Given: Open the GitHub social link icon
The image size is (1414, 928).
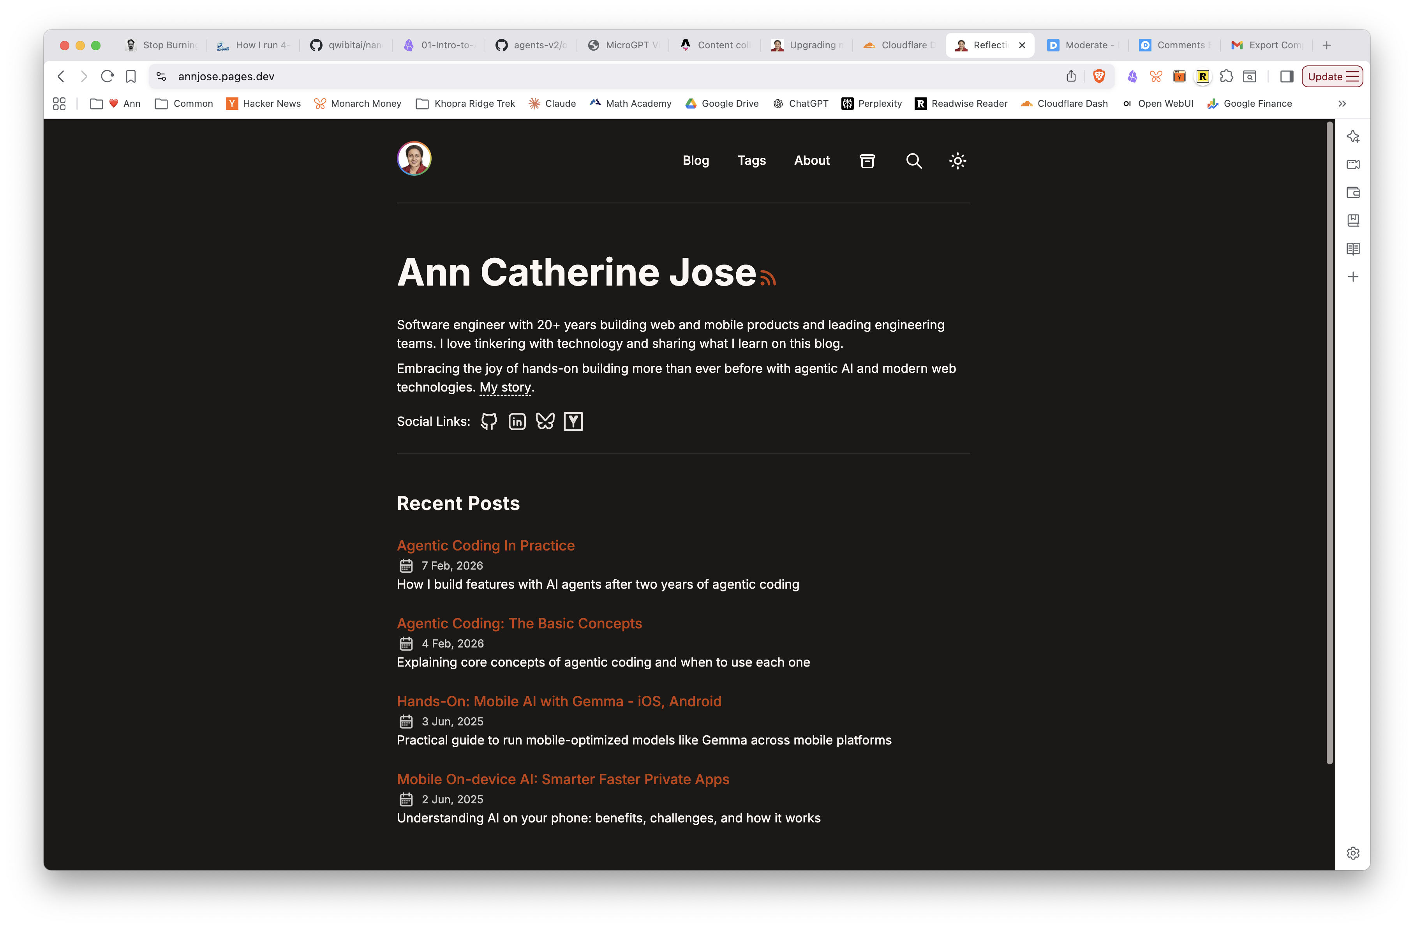Looking at the screenshot, I should coord(488,421).
